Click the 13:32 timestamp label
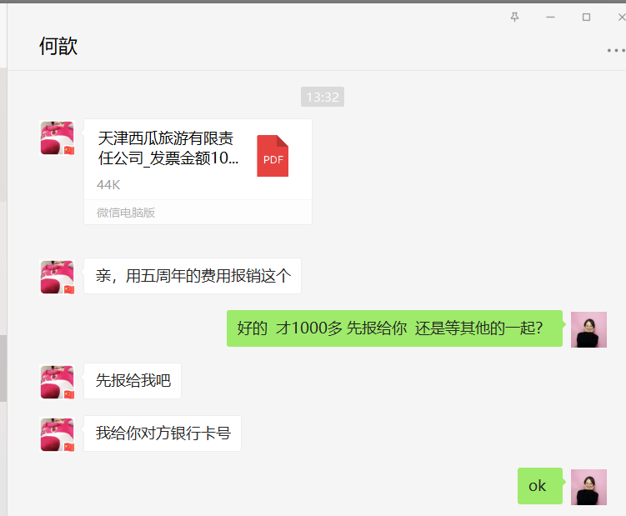This screenshot has height=516, width=626. 323,97
